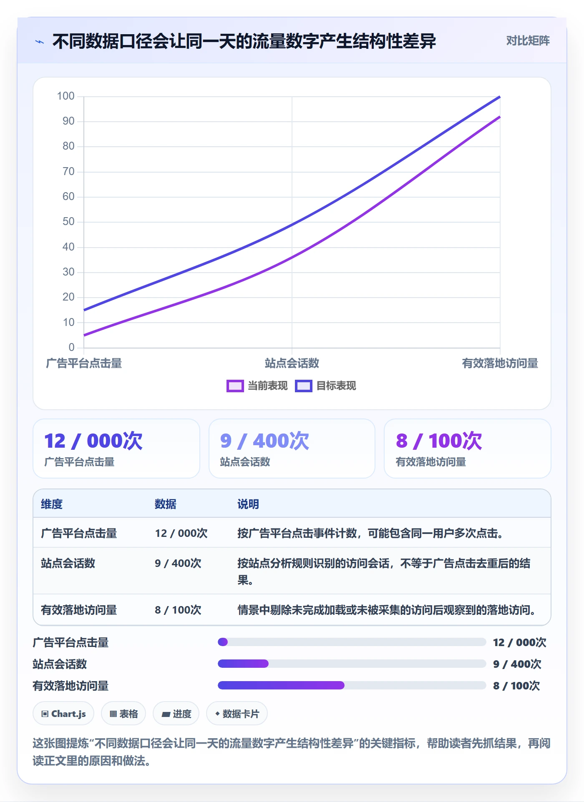Click the 9 / 400次 progress value label
Screen dimensions: 584x802
[517, 664]
